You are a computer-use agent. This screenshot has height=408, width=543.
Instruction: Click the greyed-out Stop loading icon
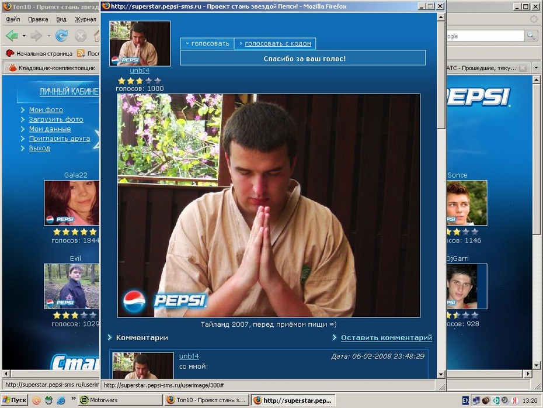pos(81,36)
